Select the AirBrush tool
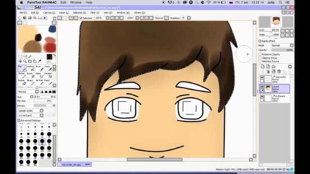The width and height of the screenshot is (310, 174). 31,68
